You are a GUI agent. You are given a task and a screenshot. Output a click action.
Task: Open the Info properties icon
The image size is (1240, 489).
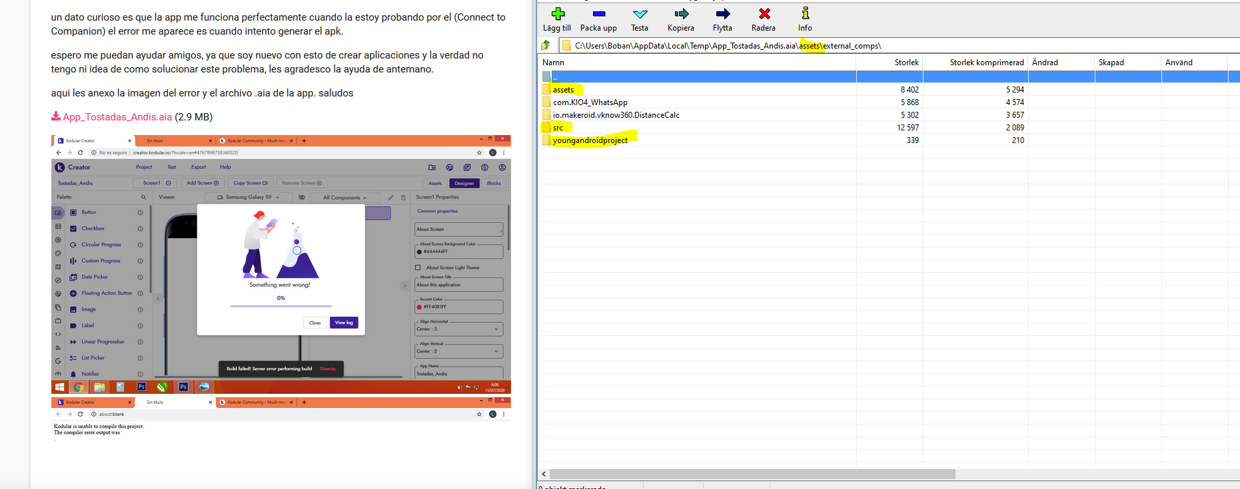805,14
